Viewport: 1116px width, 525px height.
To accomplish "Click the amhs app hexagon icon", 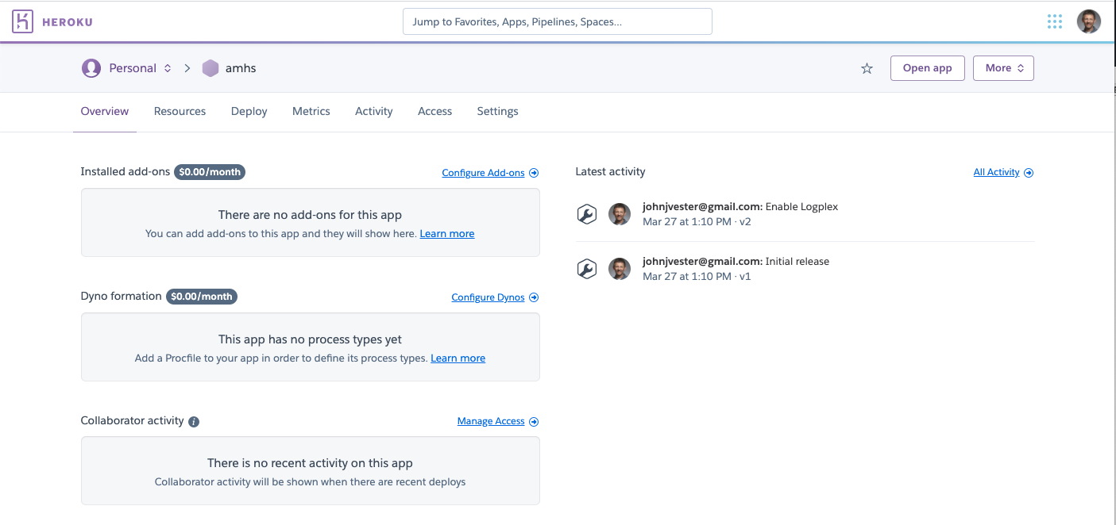I will (x=210, y=68).
